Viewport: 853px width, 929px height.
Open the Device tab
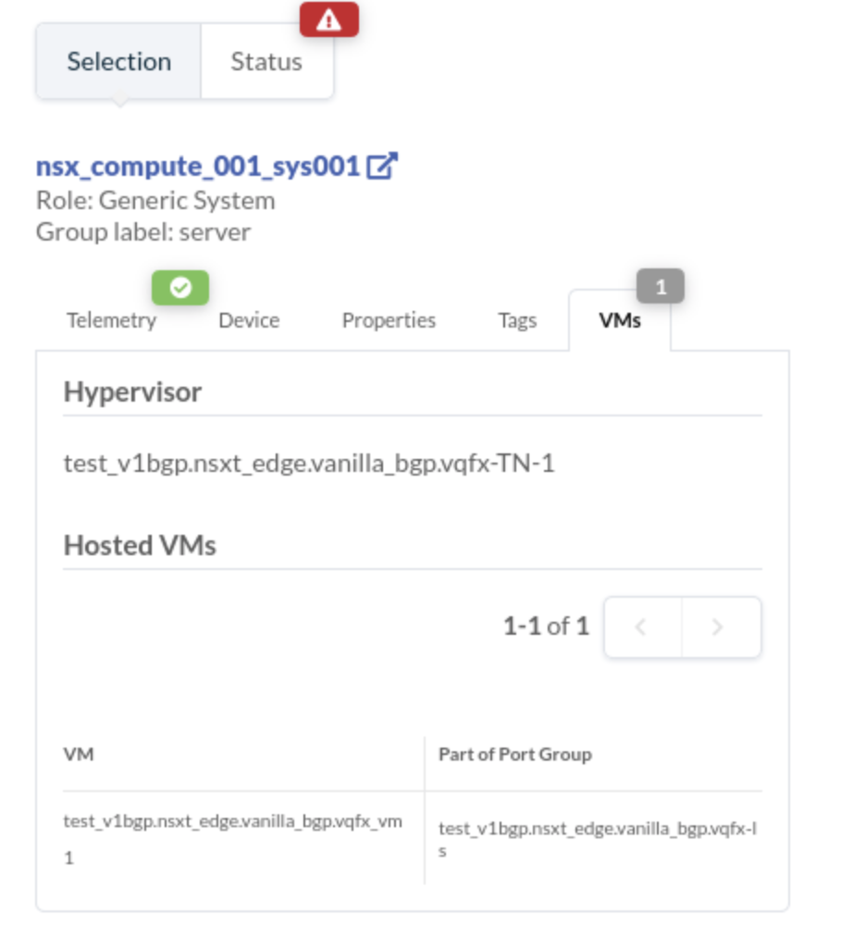pos(249,320)
